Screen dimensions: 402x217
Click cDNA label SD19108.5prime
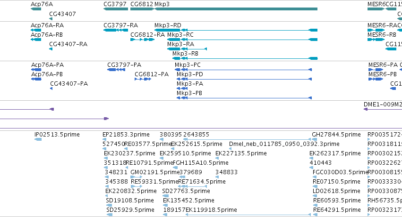coord(130,201)
